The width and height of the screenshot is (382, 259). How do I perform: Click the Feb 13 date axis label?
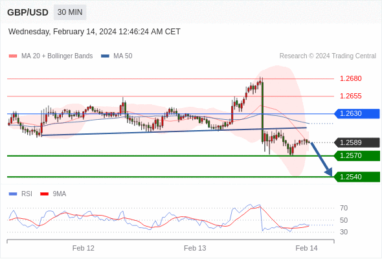pyautogui.click(x=195, y=248)
